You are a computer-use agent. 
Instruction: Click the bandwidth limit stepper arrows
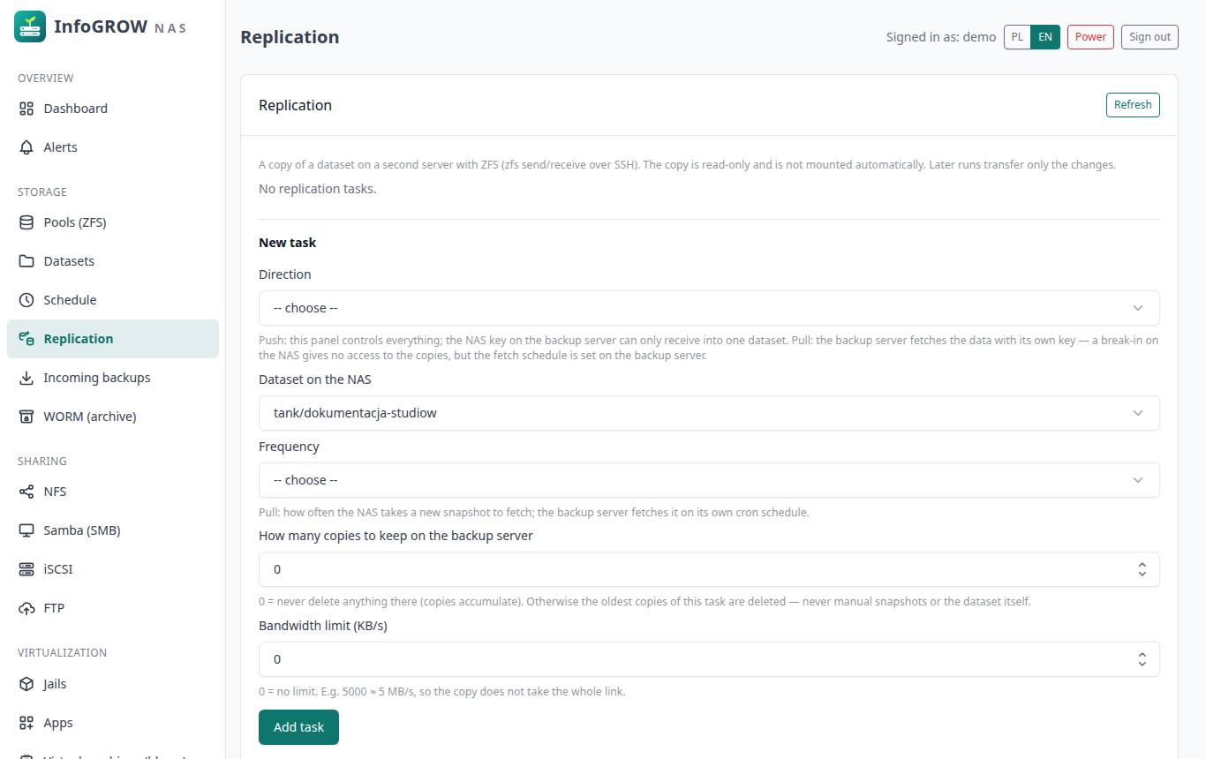click(1142, 659)
